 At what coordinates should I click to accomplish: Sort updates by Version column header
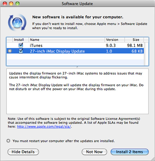pos(115,40)
